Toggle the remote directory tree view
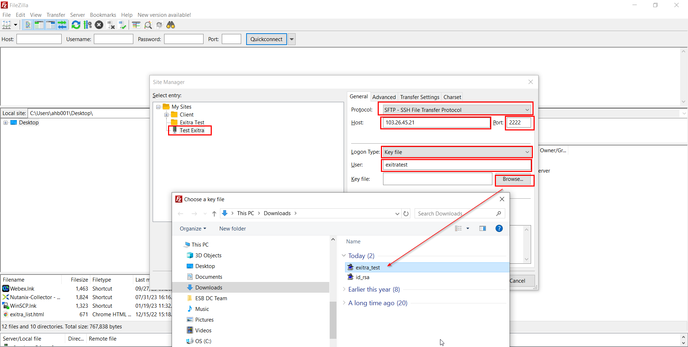This screenshot has height=347, width=688. point(51,25)
